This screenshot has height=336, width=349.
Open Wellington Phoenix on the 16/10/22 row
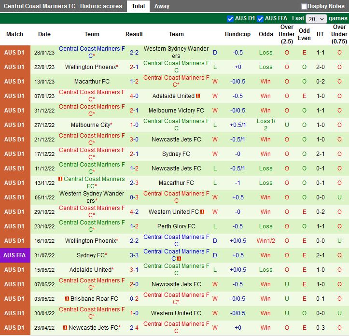click(x=92, y=241)
